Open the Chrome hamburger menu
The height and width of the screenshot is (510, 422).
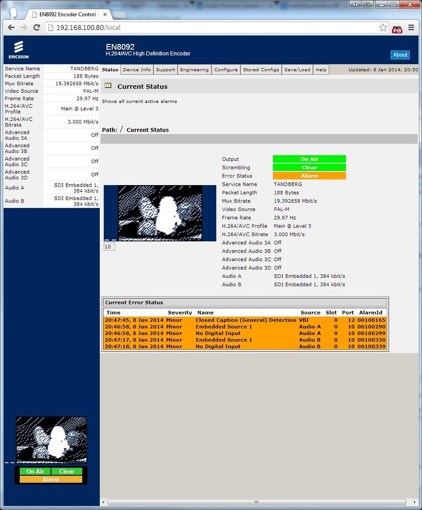(x=412, y=29)
